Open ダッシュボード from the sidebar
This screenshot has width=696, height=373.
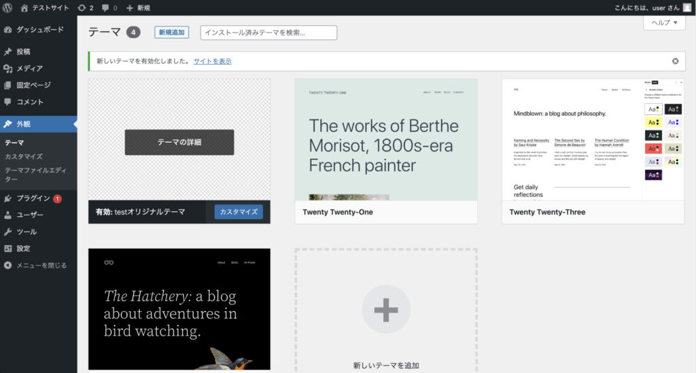(39, 30)
